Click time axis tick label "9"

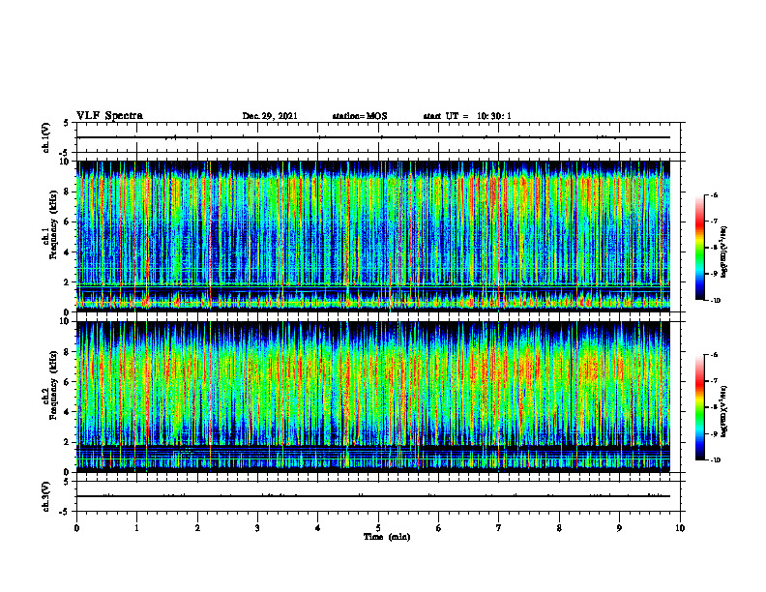(619, 528)
